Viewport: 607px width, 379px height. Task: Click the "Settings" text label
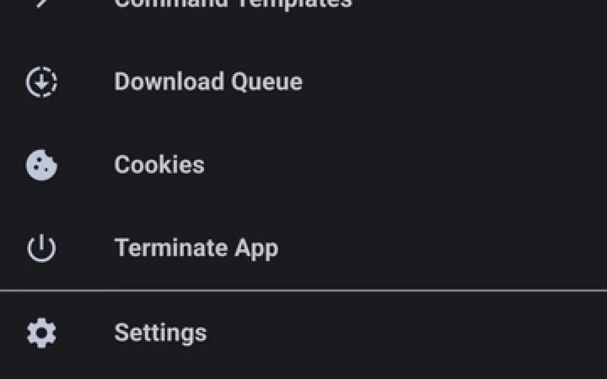pyautogui.click(x=160, y=333)
